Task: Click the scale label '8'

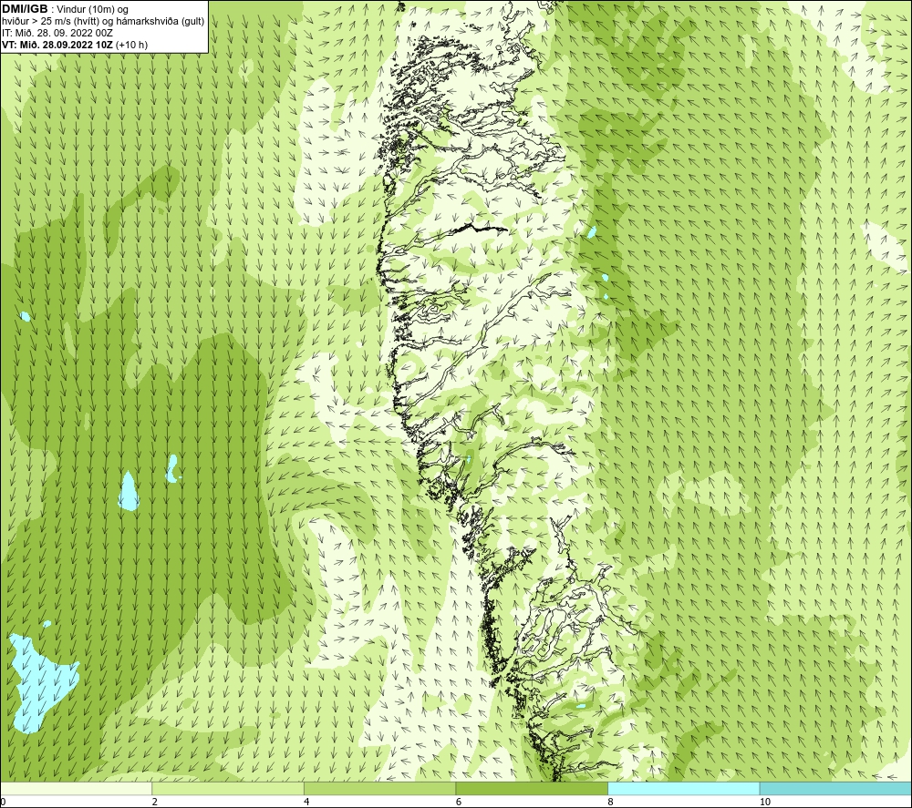Action: (611, 802)
